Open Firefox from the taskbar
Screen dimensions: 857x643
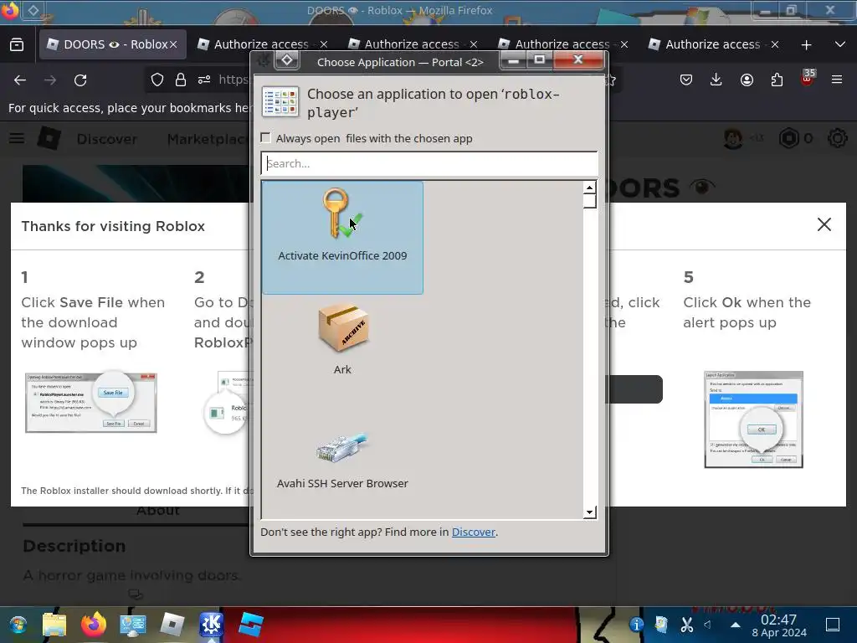point(94,625)
